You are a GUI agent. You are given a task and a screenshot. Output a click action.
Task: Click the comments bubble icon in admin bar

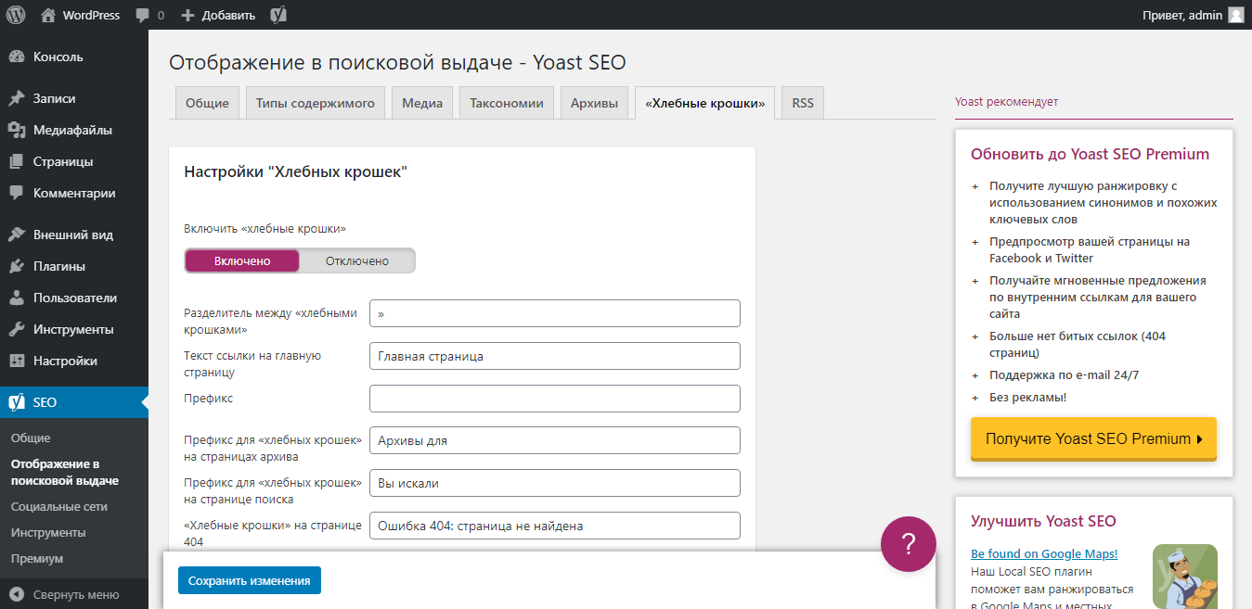point(144,14)
